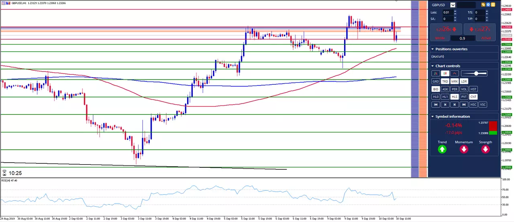Toggle the PER button
The height and width of the screenshot is (222, 514).
[455, 89]
